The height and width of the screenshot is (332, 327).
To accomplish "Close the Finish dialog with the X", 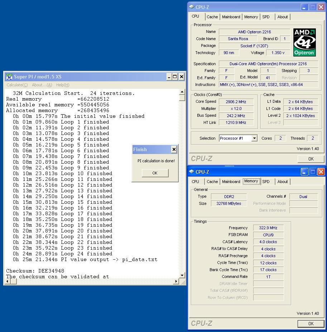I will click(174, 149).
